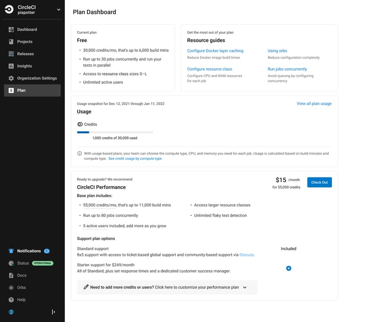
Task: Expand the piapotter organization switcher
Action: point(59,9)
